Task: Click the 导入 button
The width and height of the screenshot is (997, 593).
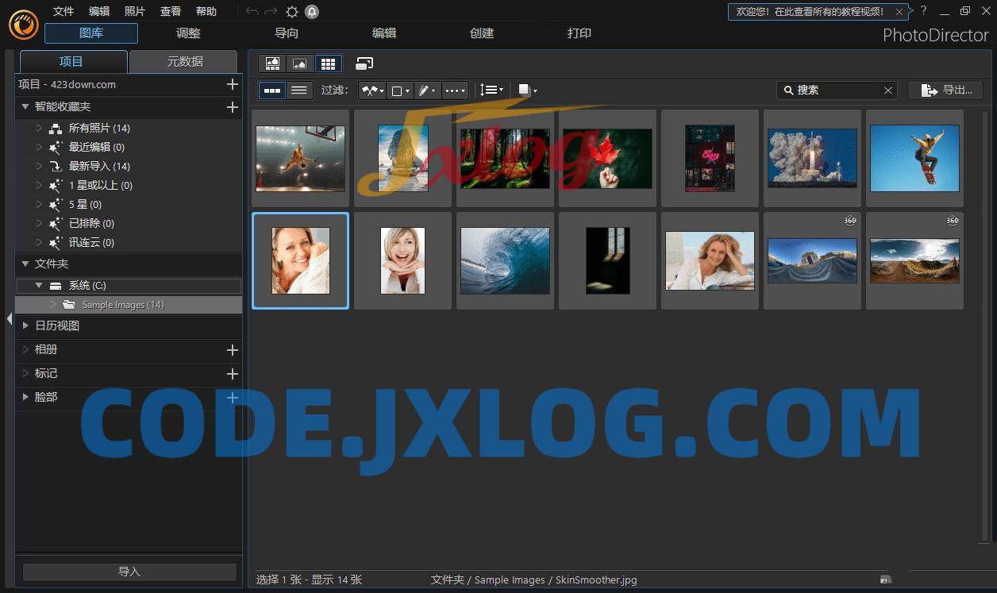Action: pyautogui.click(x=129, y=572)
